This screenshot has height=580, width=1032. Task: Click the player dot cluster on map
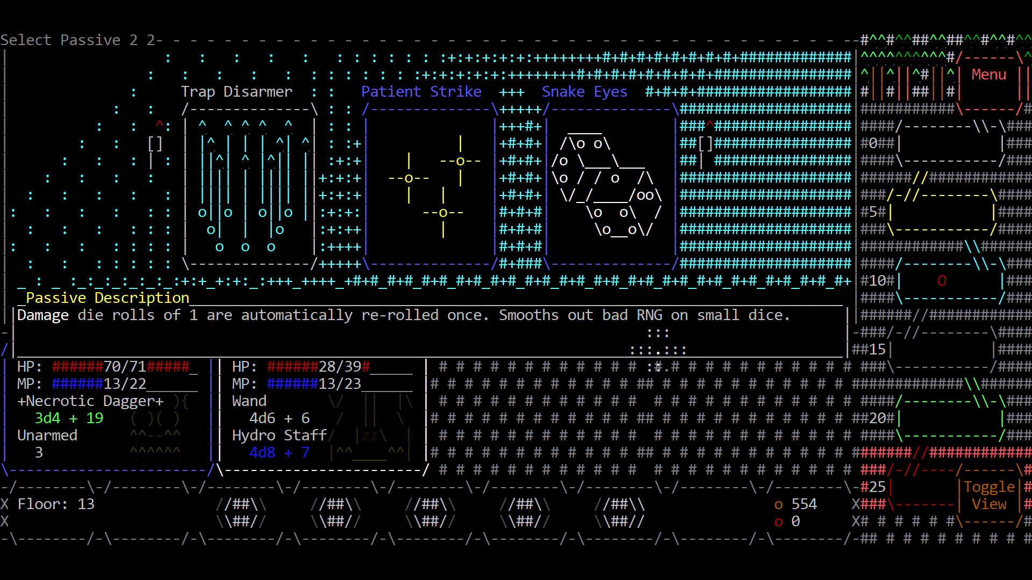pyautogui.click(x=658, y=350)
